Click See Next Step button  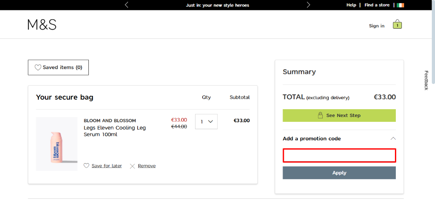pos(339,115)
